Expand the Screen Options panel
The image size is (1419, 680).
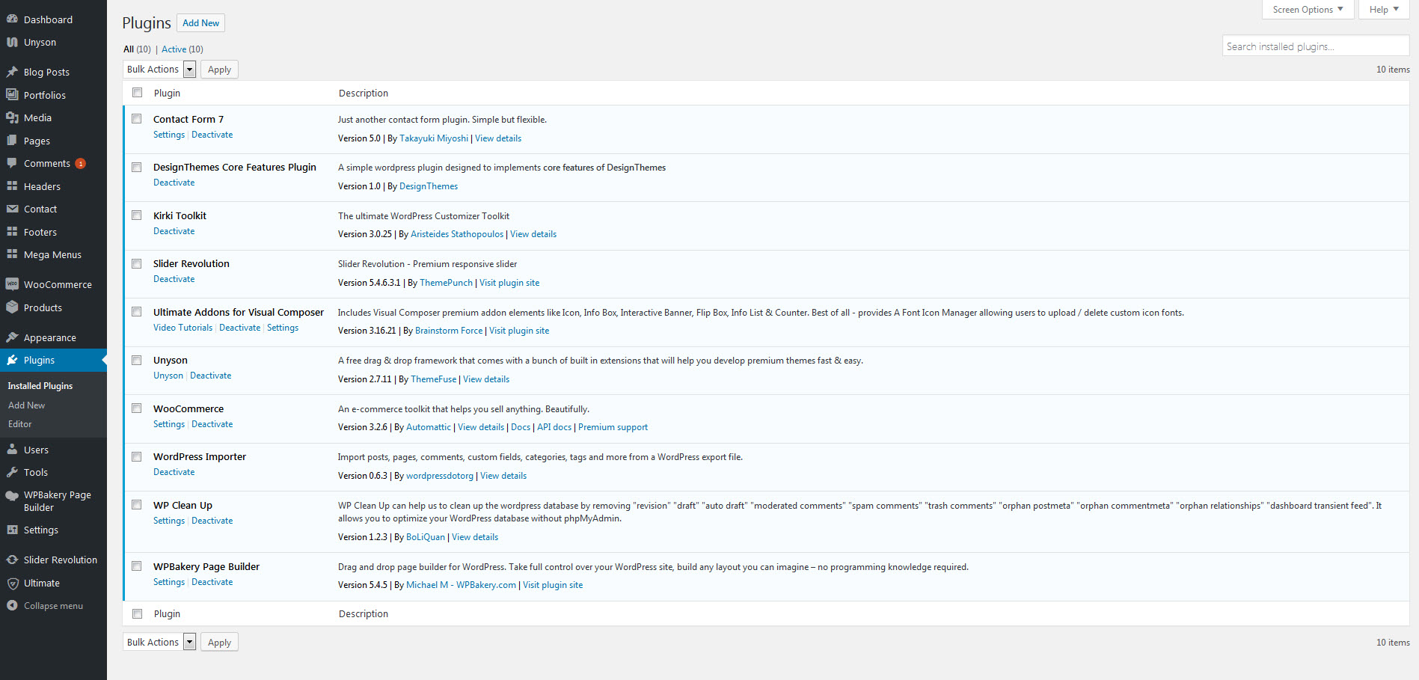pyautogui.click(x=1308, y=10)
